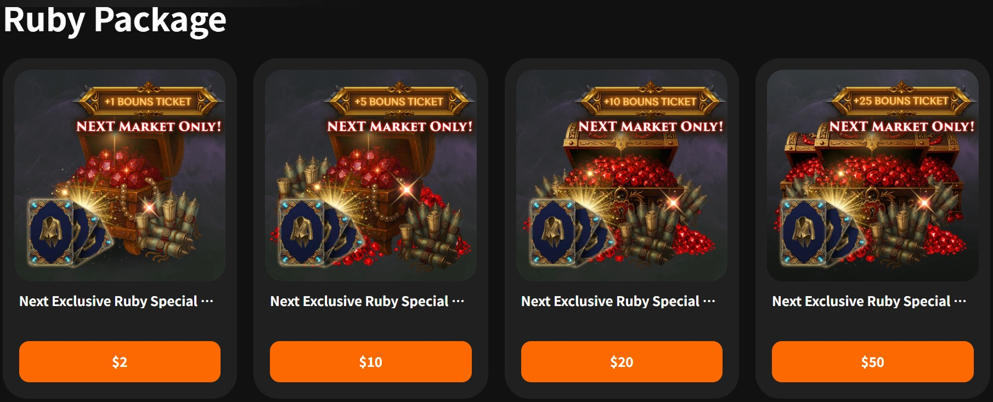Click the costume card icon in $10 package
This screenshot has height=402, width=993.
(x=303, y=233)
